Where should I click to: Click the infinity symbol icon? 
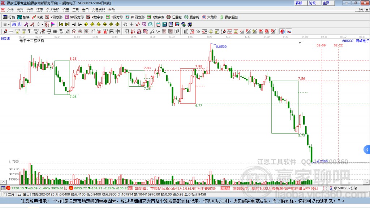(289, 32)
